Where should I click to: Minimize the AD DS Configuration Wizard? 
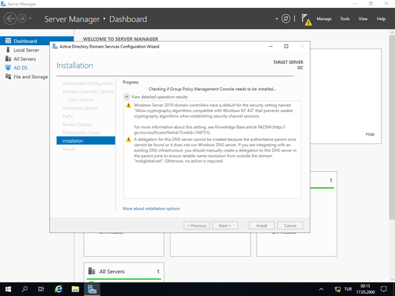pos(271,46)
